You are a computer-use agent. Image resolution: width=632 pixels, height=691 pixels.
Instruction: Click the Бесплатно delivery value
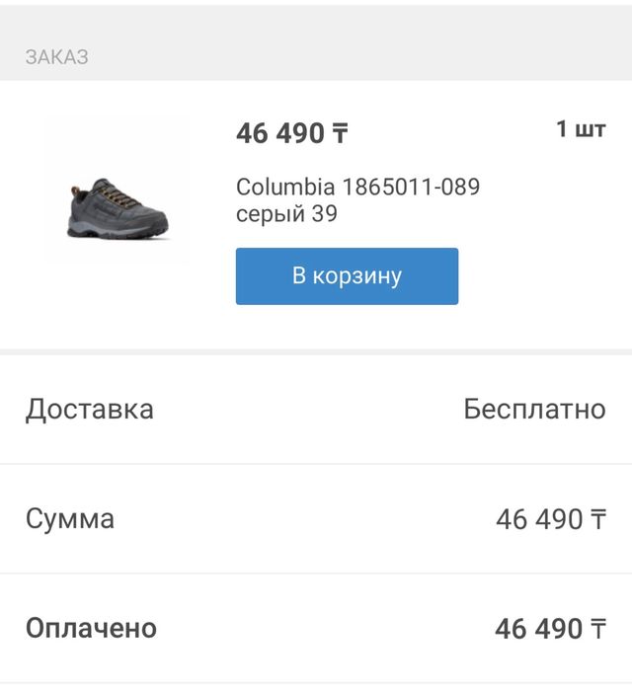tap(534, 409)
